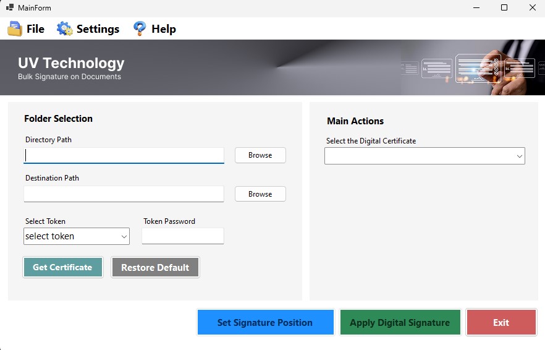The height and width of the screenshot is (350, 545).
Task: Open Set Signature Position
Action: 265,322
